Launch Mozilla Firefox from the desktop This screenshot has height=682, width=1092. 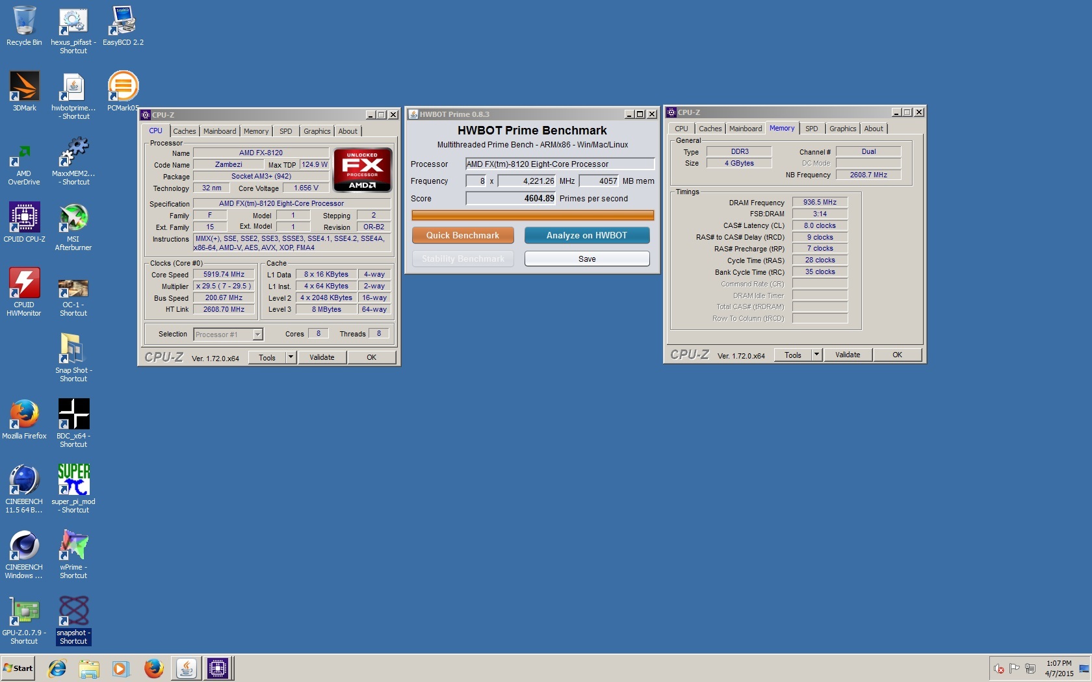(x=24, y=419)
